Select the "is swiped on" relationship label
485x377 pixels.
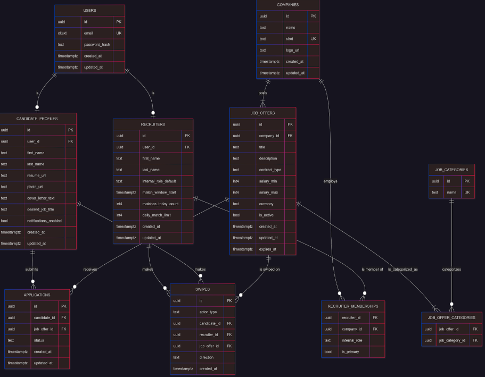tap(269, 270)
